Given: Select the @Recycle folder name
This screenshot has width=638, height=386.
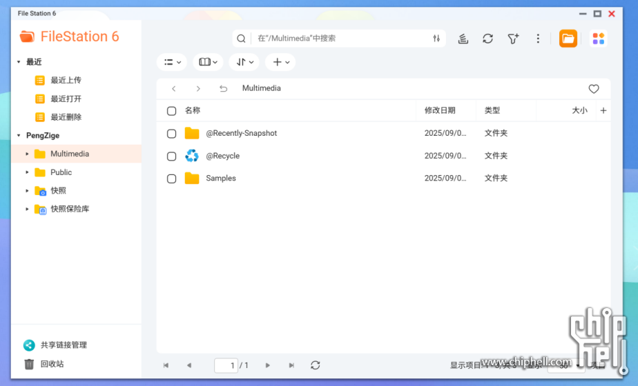Looking at the screenshot, I should coord(222,156).
